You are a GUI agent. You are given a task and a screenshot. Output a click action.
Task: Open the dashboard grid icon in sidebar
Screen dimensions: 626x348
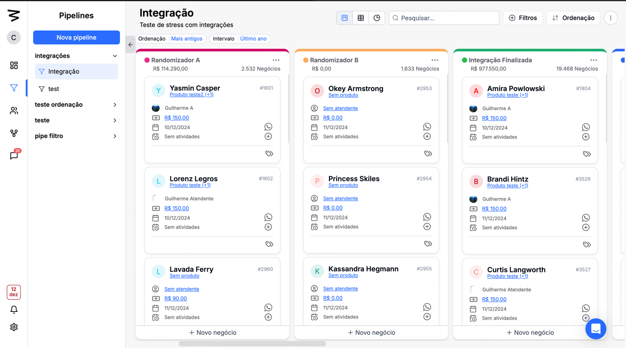pos(14,66)
